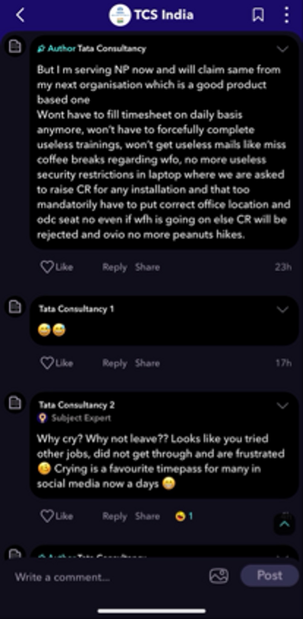Reply to the Subject Expert's comment
Image resolution: width=303 pixels, height=619 pixels.
tap(114, 516)
